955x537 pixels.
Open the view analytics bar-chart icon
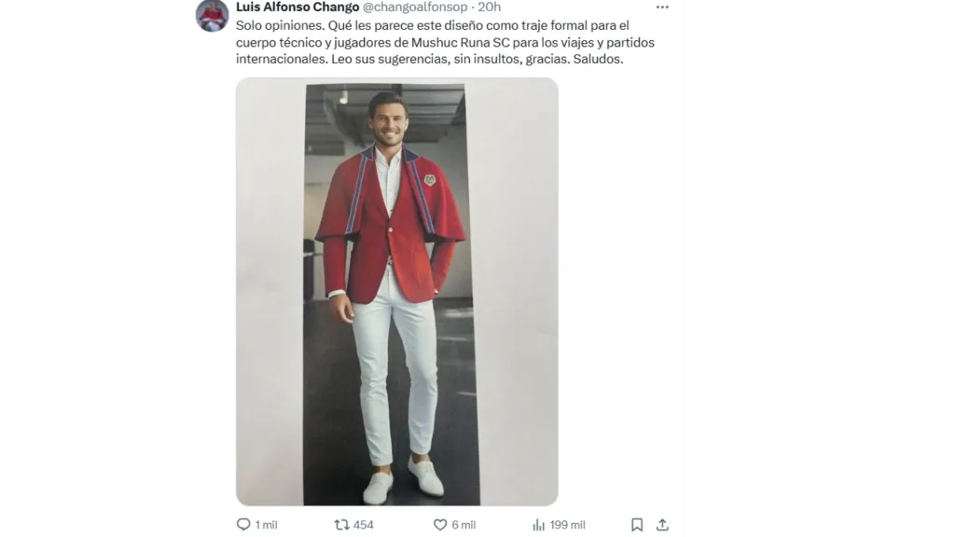[538, 525]
